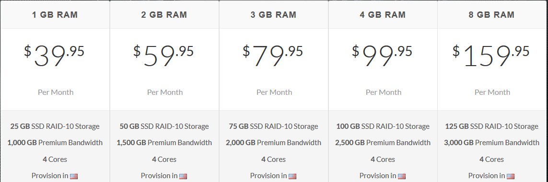The height and width of the screenshot is (182, 548).
Task: Select the 3 GB RAM plan header
Action: click(274, 15)
